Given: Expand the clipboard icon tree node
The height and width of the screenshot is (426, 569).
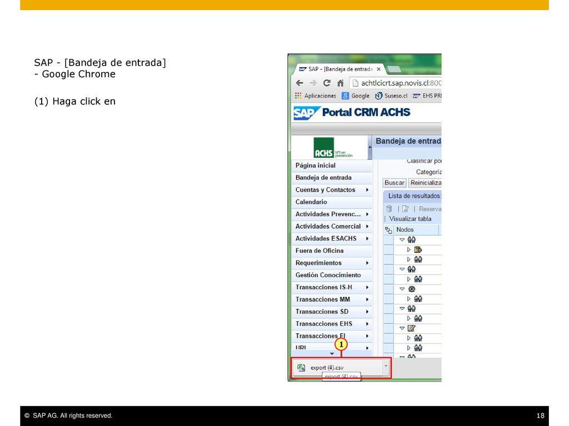Looking at the screenshot, I should click(408, 250).
